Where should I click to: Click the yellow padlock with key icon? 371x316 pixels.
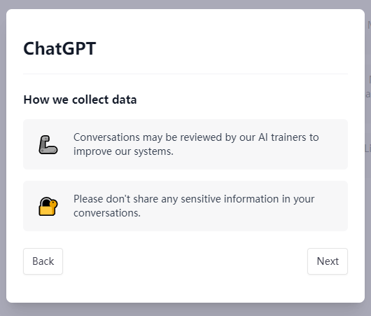[x=48, y=206]
